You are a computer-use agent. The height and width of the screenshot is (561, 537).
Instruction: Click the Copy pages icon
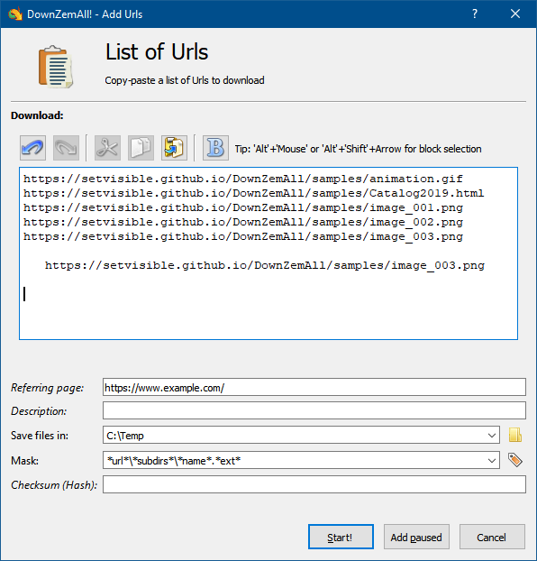(x=141, y=148)
